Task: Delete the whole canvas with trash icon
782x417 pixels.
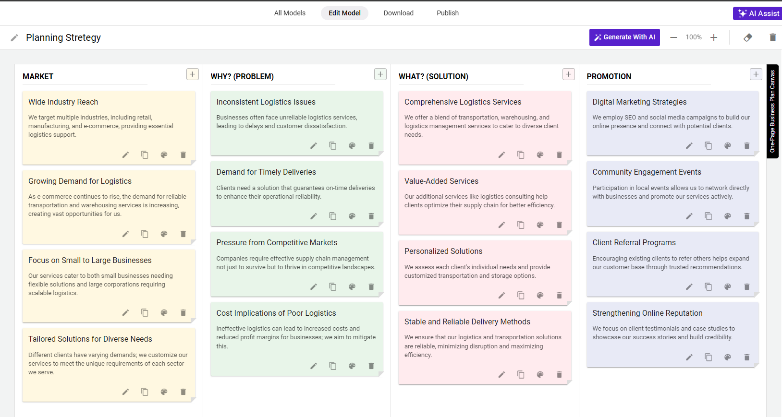Action: [x=772, y=37]
